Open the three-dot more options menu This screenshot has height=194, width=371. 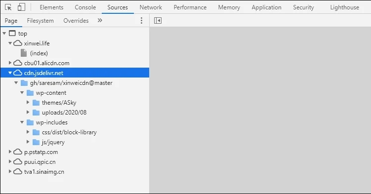tap(141, 21)
